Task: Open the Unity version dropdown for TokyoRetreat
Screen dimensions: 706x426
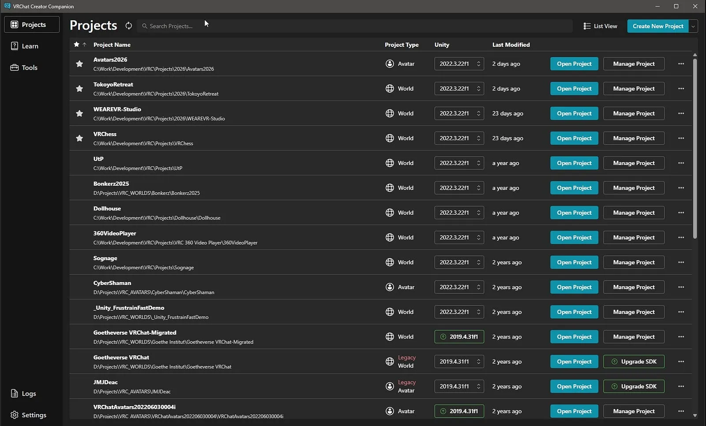Action: click(459, 89)
